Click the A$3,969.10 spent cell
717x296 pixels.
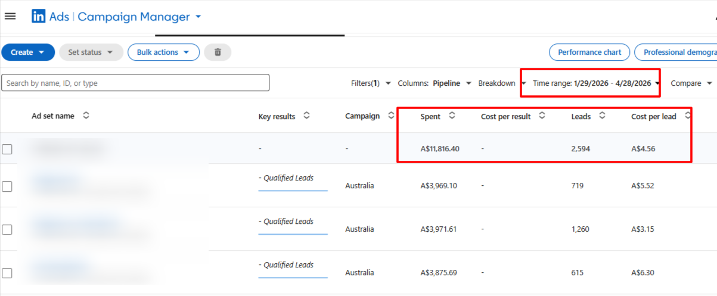[x=439, y=185]
